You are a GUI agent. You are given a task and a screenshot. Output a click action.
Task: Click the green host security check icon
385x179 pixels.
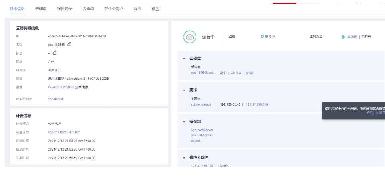click(343, 37)
